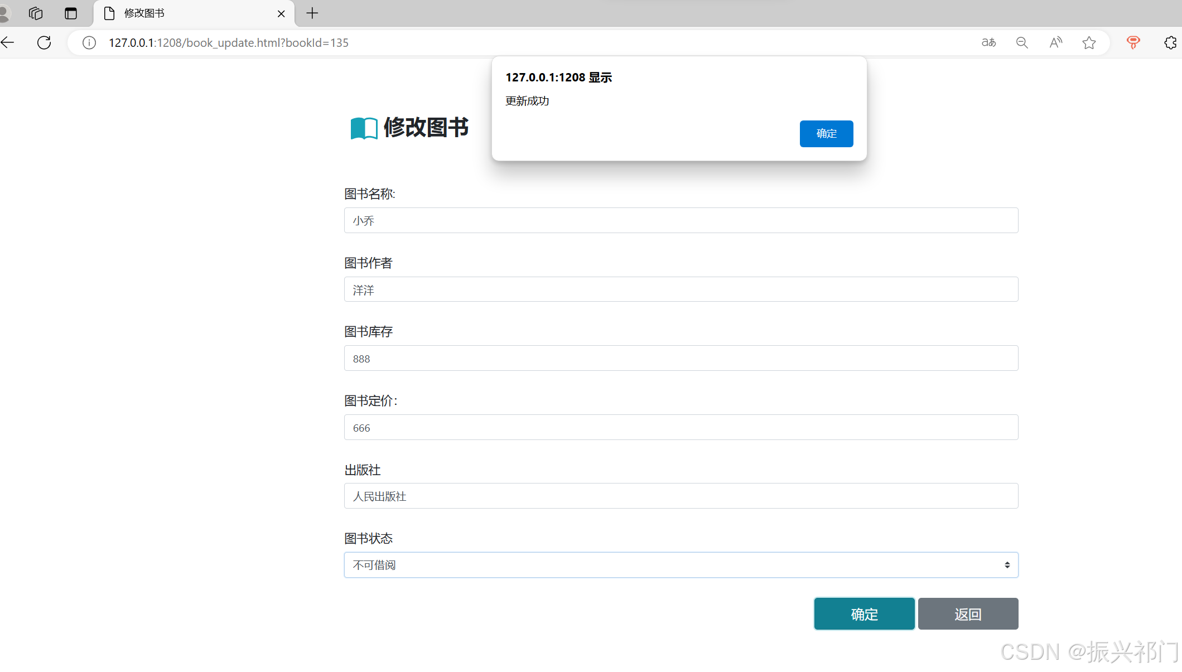
Task: Open the translate page icon
Action: coord(988,42)
